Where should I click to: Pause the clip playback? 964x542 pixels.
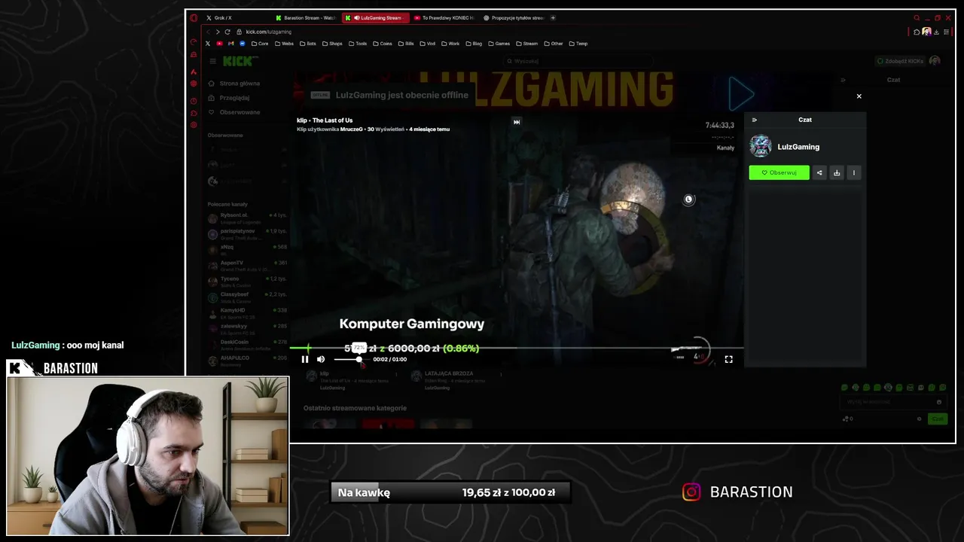click(305, 360)
